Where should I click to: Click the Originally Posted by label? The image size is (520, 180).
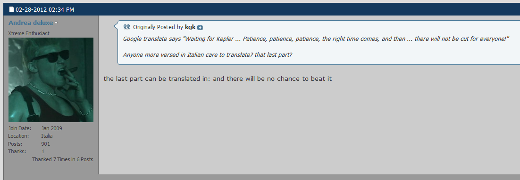pyautogui.click(x=158, y=27)
